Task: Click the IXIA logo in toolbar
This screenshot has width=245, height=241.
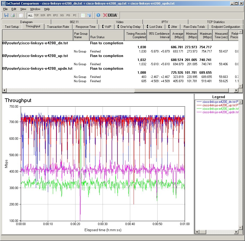Action: coord(110,15)
